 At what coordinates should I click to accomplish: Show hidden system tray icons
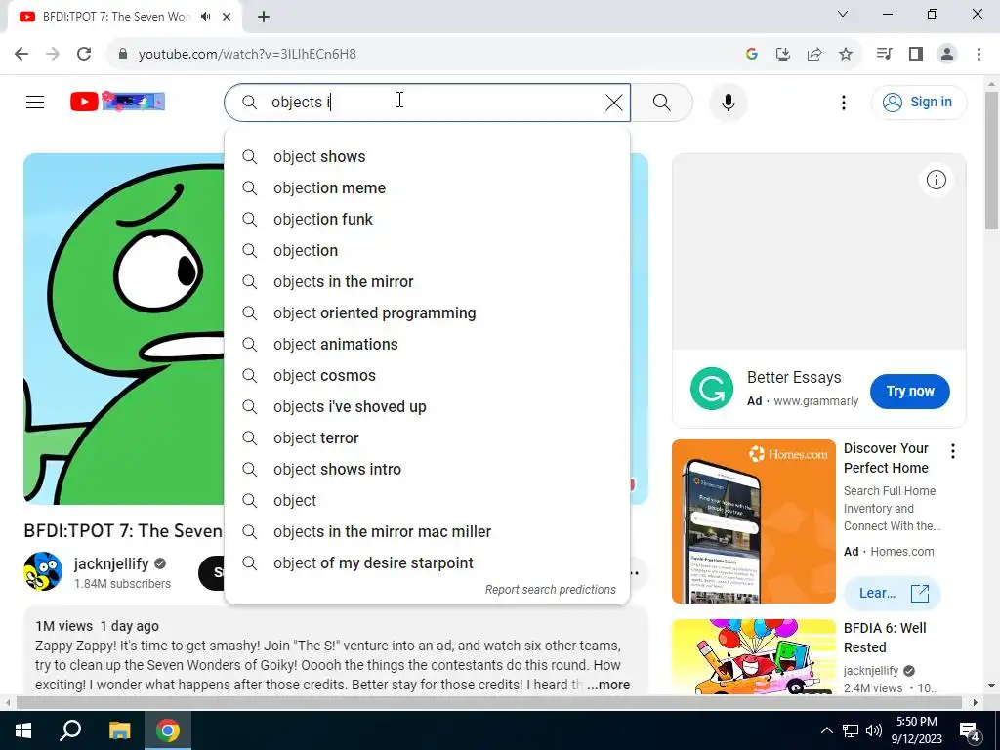(826, 730)
